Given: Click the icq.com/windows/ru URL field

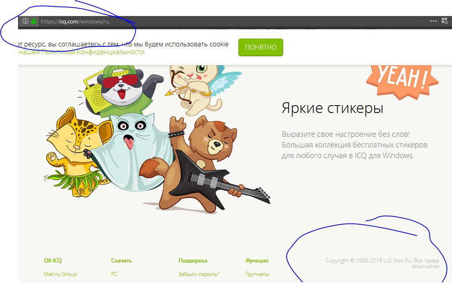Looking at the screenshot, I should click(x=75, y=21).
